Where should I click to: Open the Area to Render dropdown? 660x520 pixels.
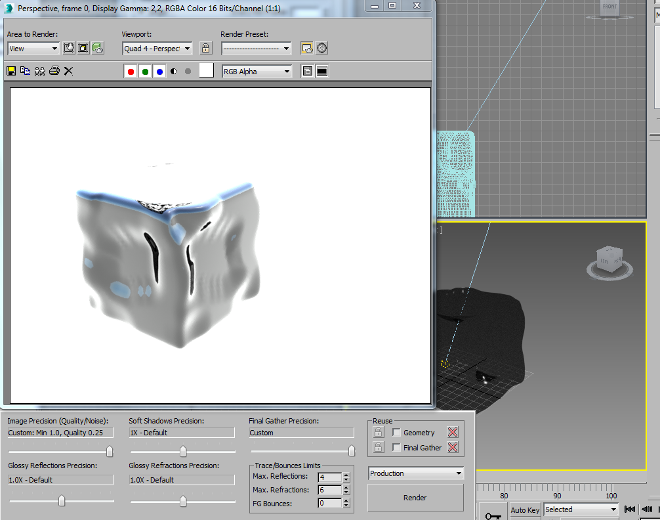click(x=33, y=49)
